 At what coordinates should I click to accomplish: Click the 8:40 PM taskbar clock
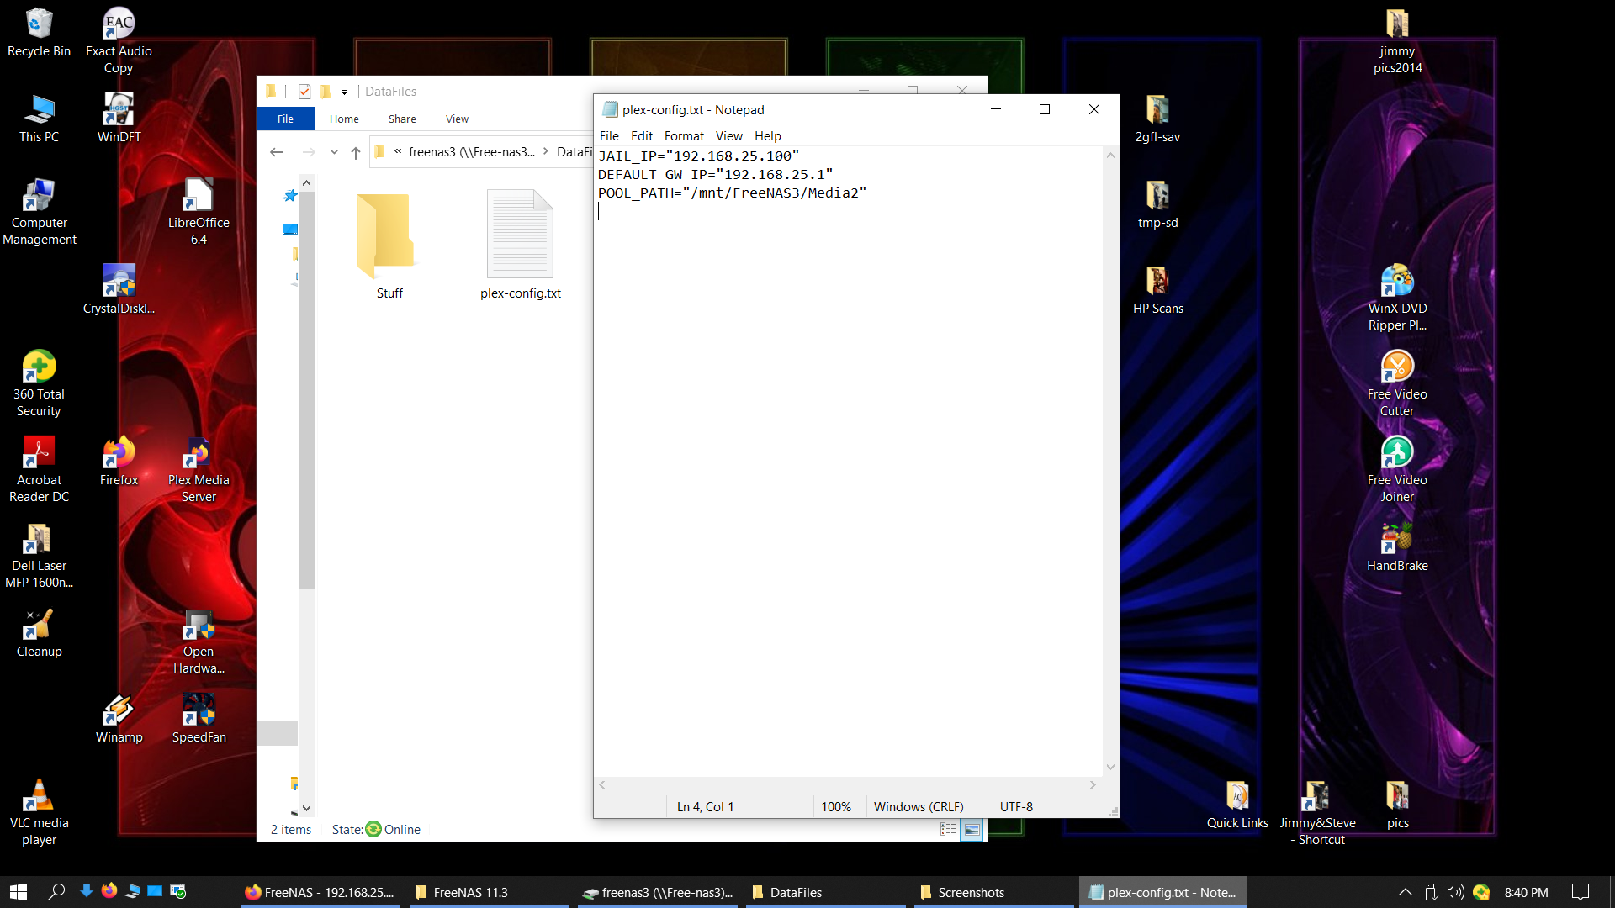click(x=1526, y=892)
